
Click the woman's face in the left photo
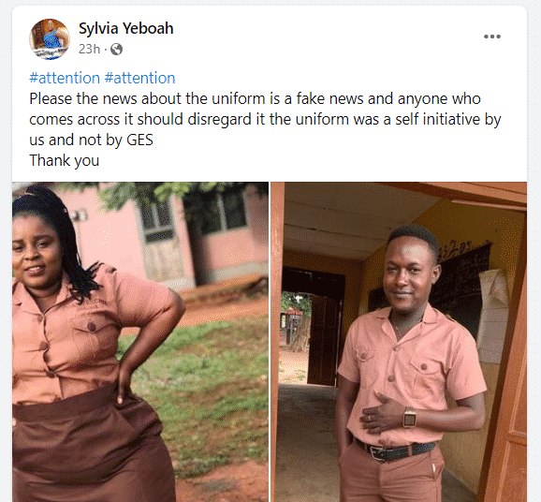pyautogui.click(x=35, y=254)
